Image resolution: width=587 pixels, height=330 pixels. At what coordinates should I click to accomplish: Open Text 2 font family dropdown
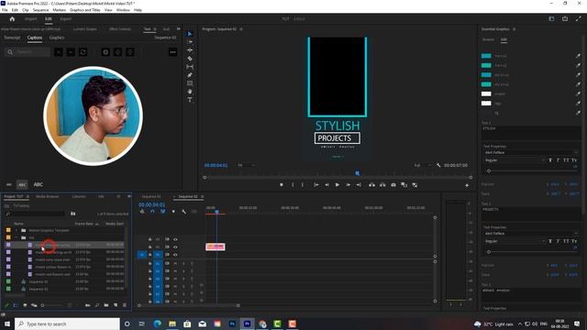[x=530, y=234]
